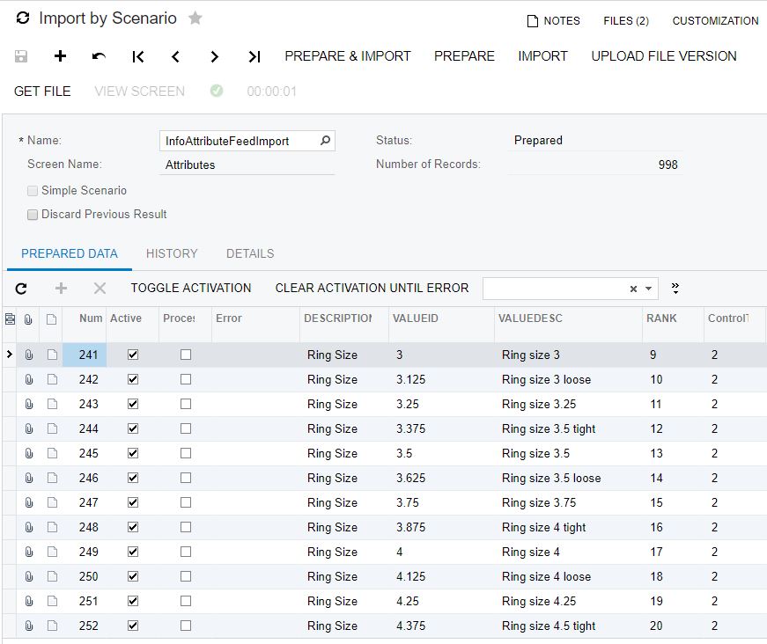
Task: Select the cell 'Ring size 3.5 tight'
Action: pos(549,429)
